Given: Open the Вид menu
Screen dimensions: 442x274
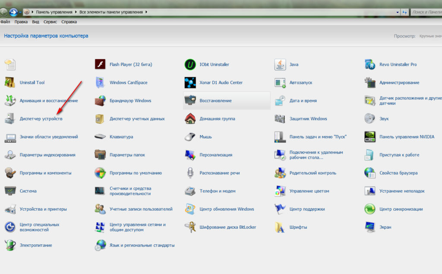Looking at the screenshot, I should click(35, 22).
